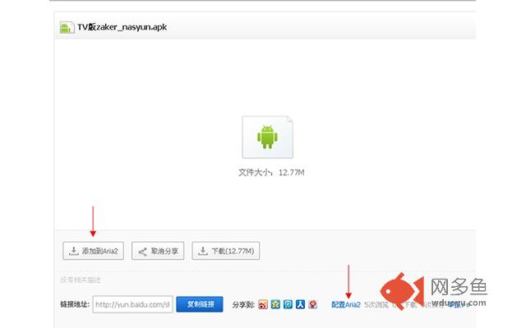Share to QQ Zone star icon

pyautogui.click(x=275, y=304)
